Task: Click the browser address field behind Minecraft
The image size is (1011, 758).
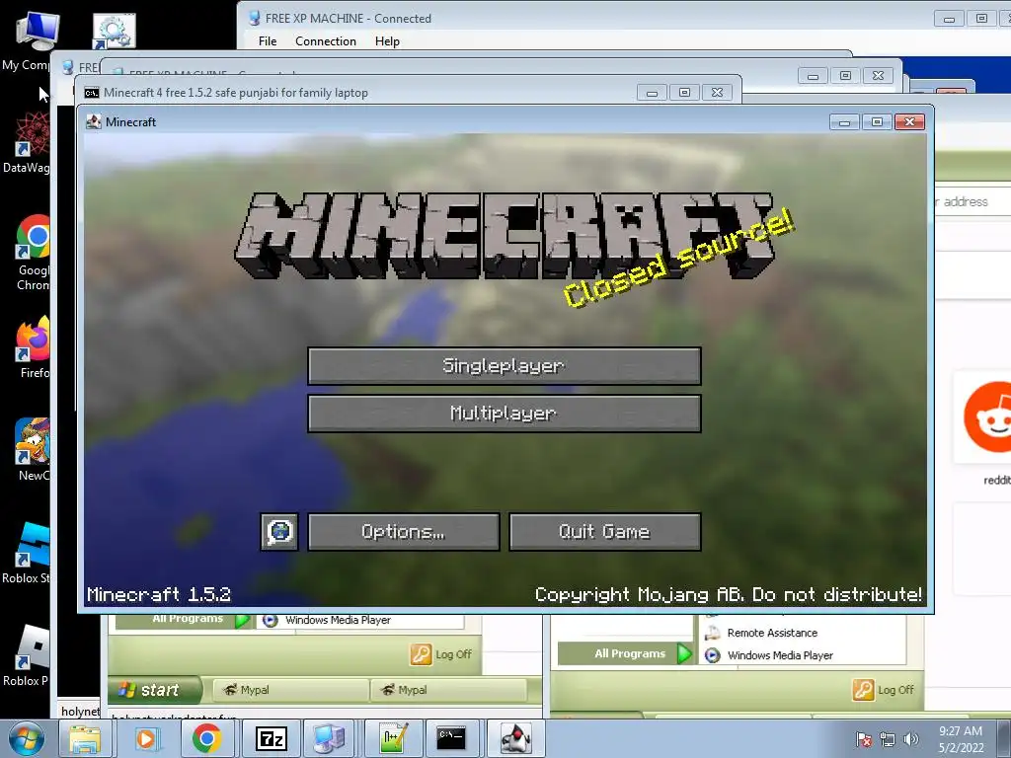Action: pyautogui.click(x=972, y=201)
